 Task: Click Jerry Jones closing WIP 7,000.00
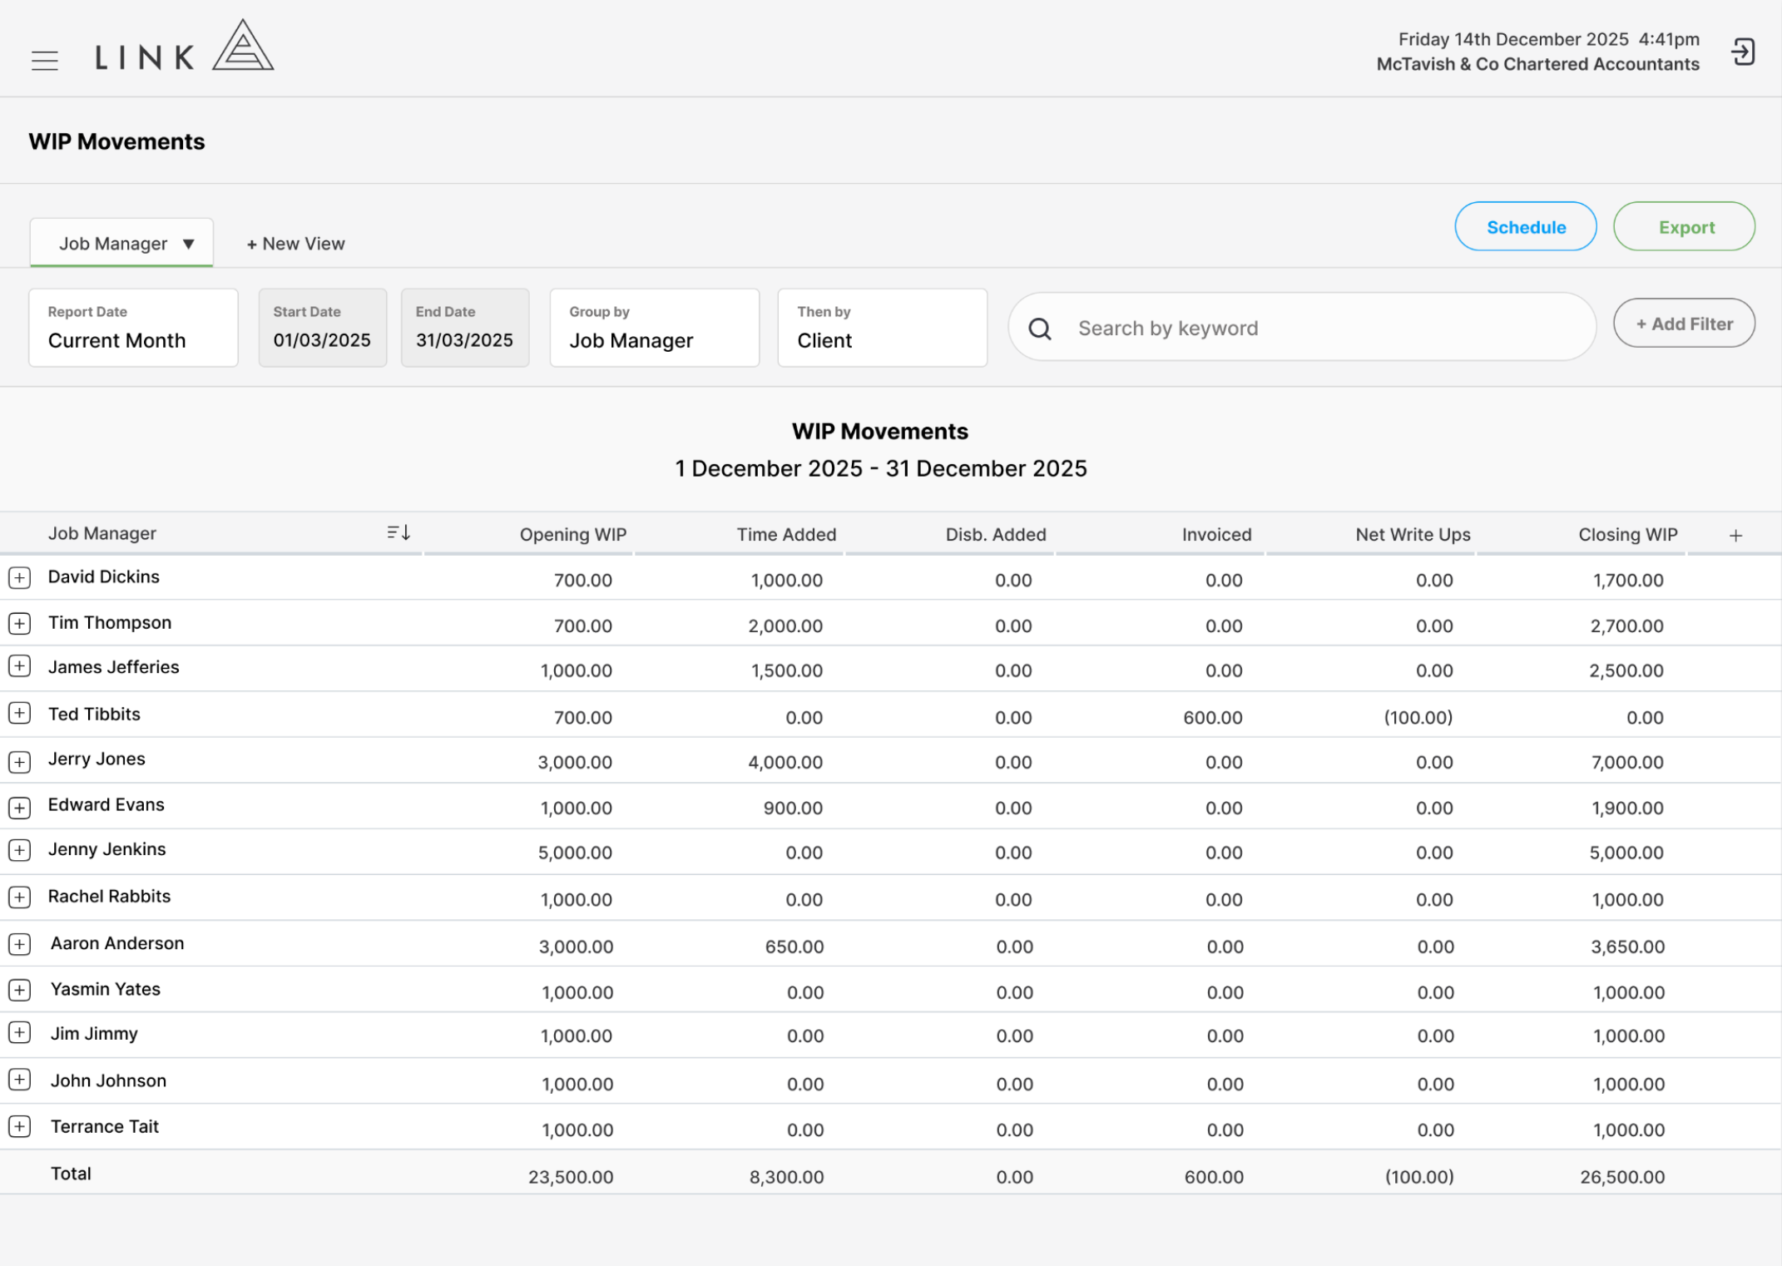[x=1627, y=762]
